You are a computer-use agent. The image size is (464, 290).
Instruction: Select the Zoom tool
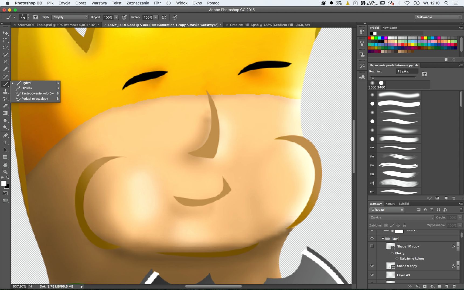(x=5, y=172)
